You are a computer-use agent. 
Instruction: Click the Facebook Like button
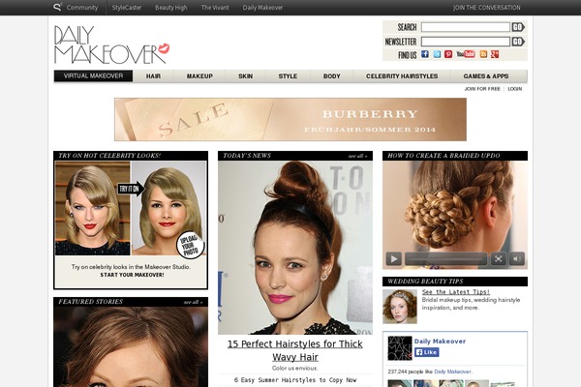(427, 352)
